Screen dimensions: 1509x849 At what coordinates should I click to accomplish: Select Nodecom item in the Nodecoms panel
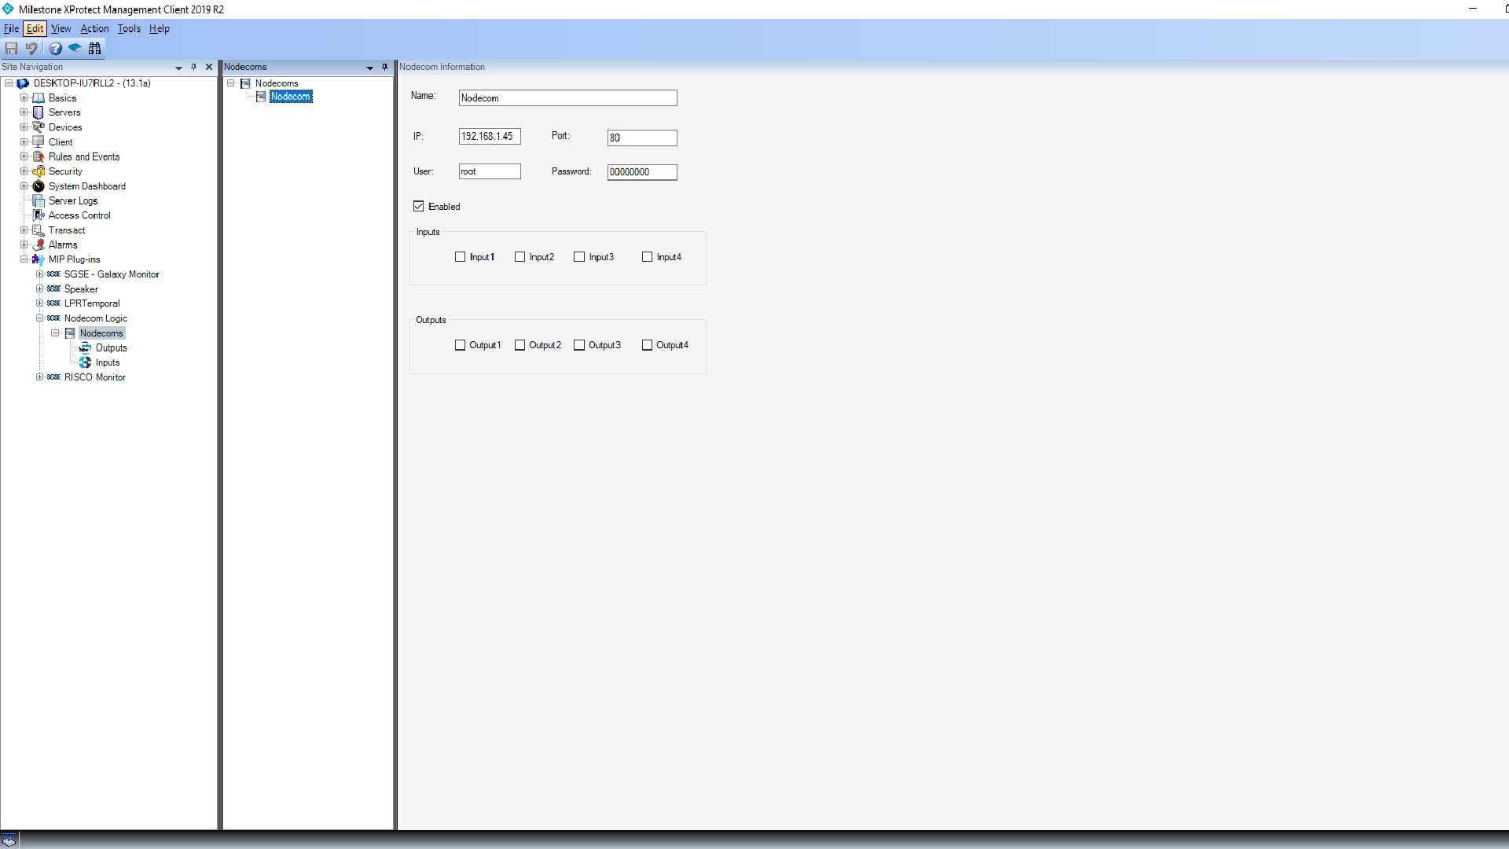[x=291, y=97]
